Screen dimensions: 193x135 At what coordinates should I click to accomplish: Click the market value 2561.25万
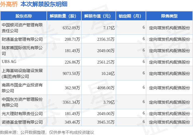106,62
